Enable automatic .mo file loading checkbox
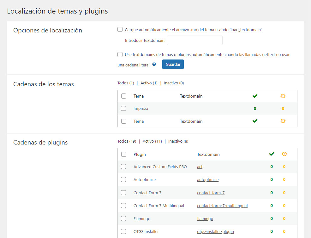 [x=120, y=30]
